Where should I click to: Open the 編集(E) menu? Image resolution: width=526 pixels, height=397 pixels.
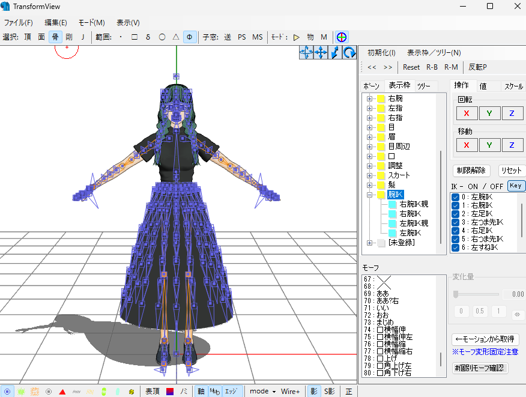pyautogui.click(x=56, y=22)
